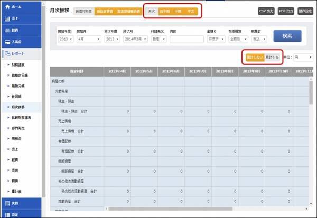
Task: Open the 決算 settlement section icon
Action: pyautogui.click(x=6, y=203)
